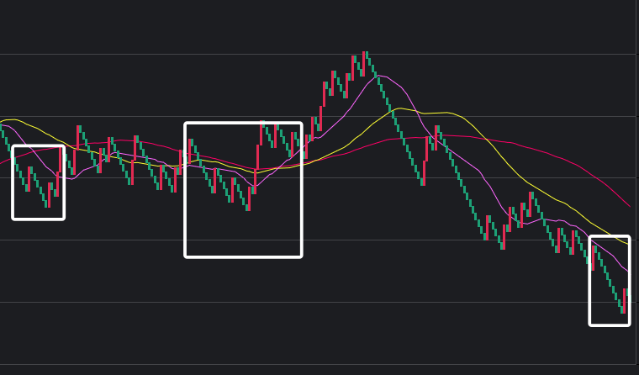
Task: Click the yellow line's right end near the right box
Action: pos(626,244)
